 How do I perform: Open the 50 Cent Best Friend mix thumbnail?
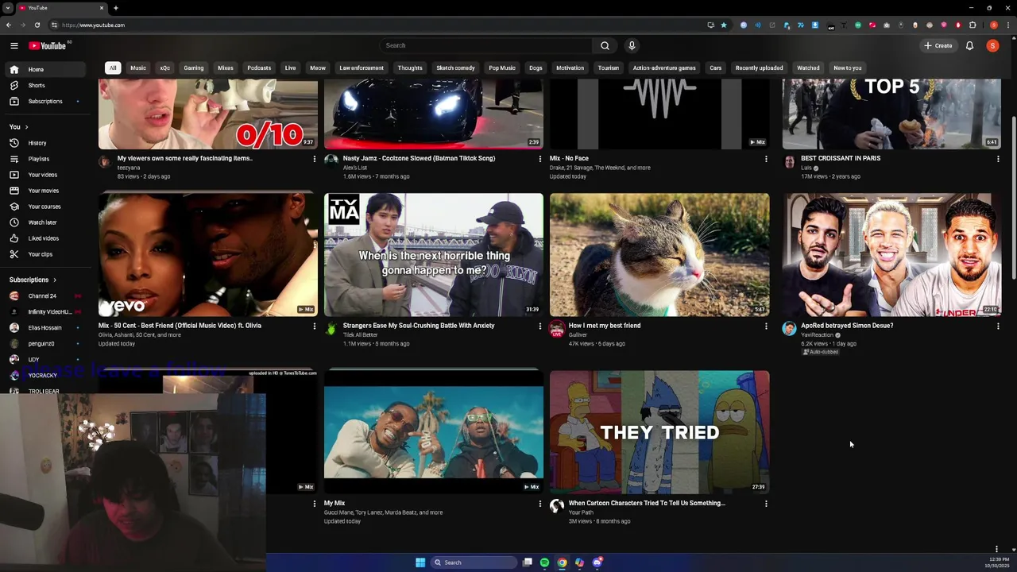[x=208, y=254]
